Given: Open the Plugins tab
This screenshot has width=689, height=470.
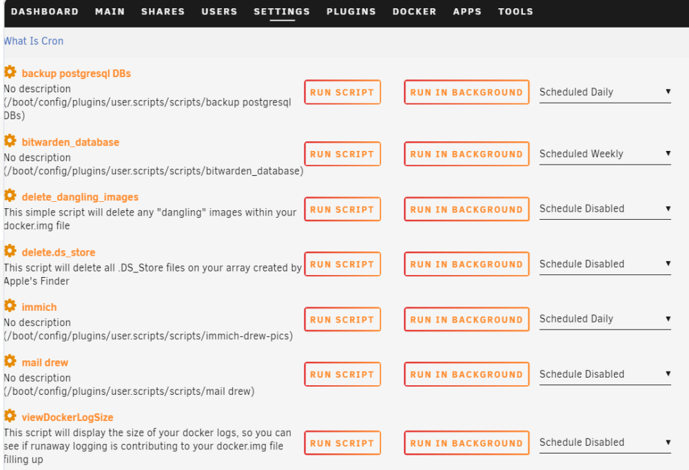Looking at the screenshot, I should click(x=351, y=12).
